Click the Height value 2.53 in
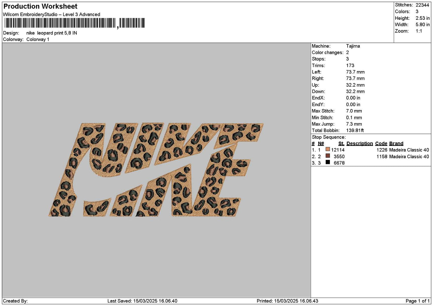 tap(423, 18)
